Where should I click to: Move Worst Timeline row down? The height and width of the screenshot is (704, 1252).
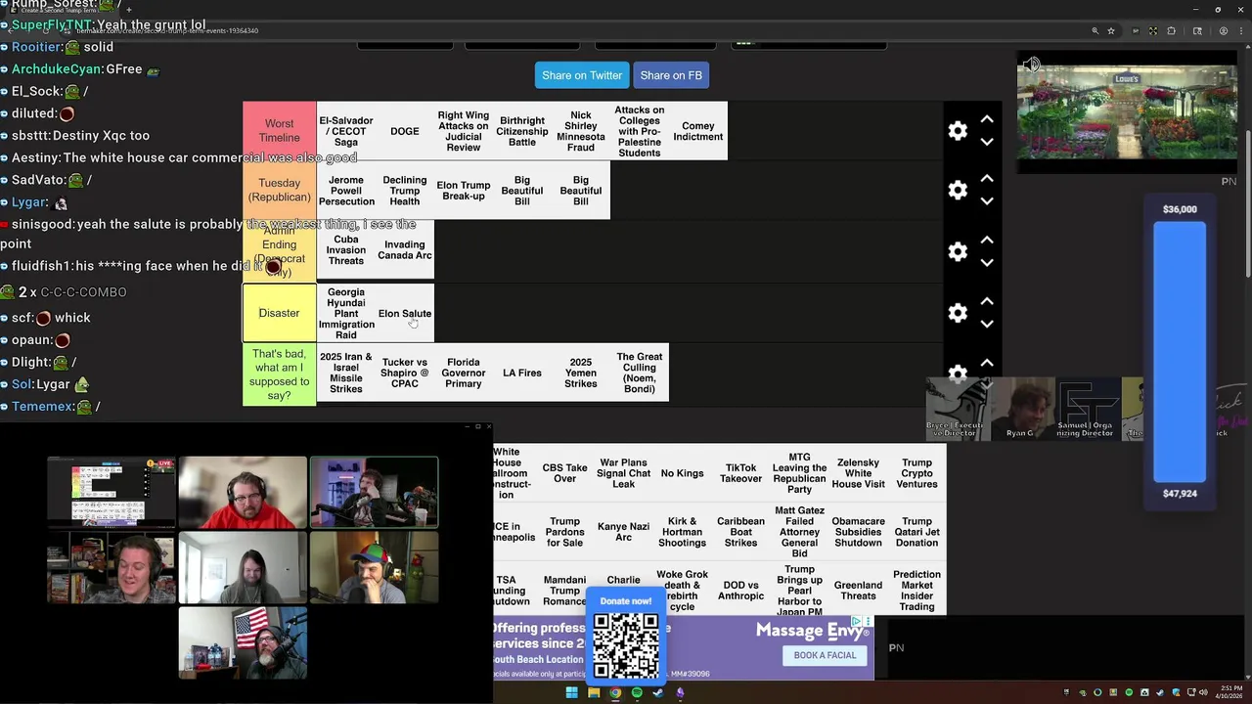(x=987, y=142)
